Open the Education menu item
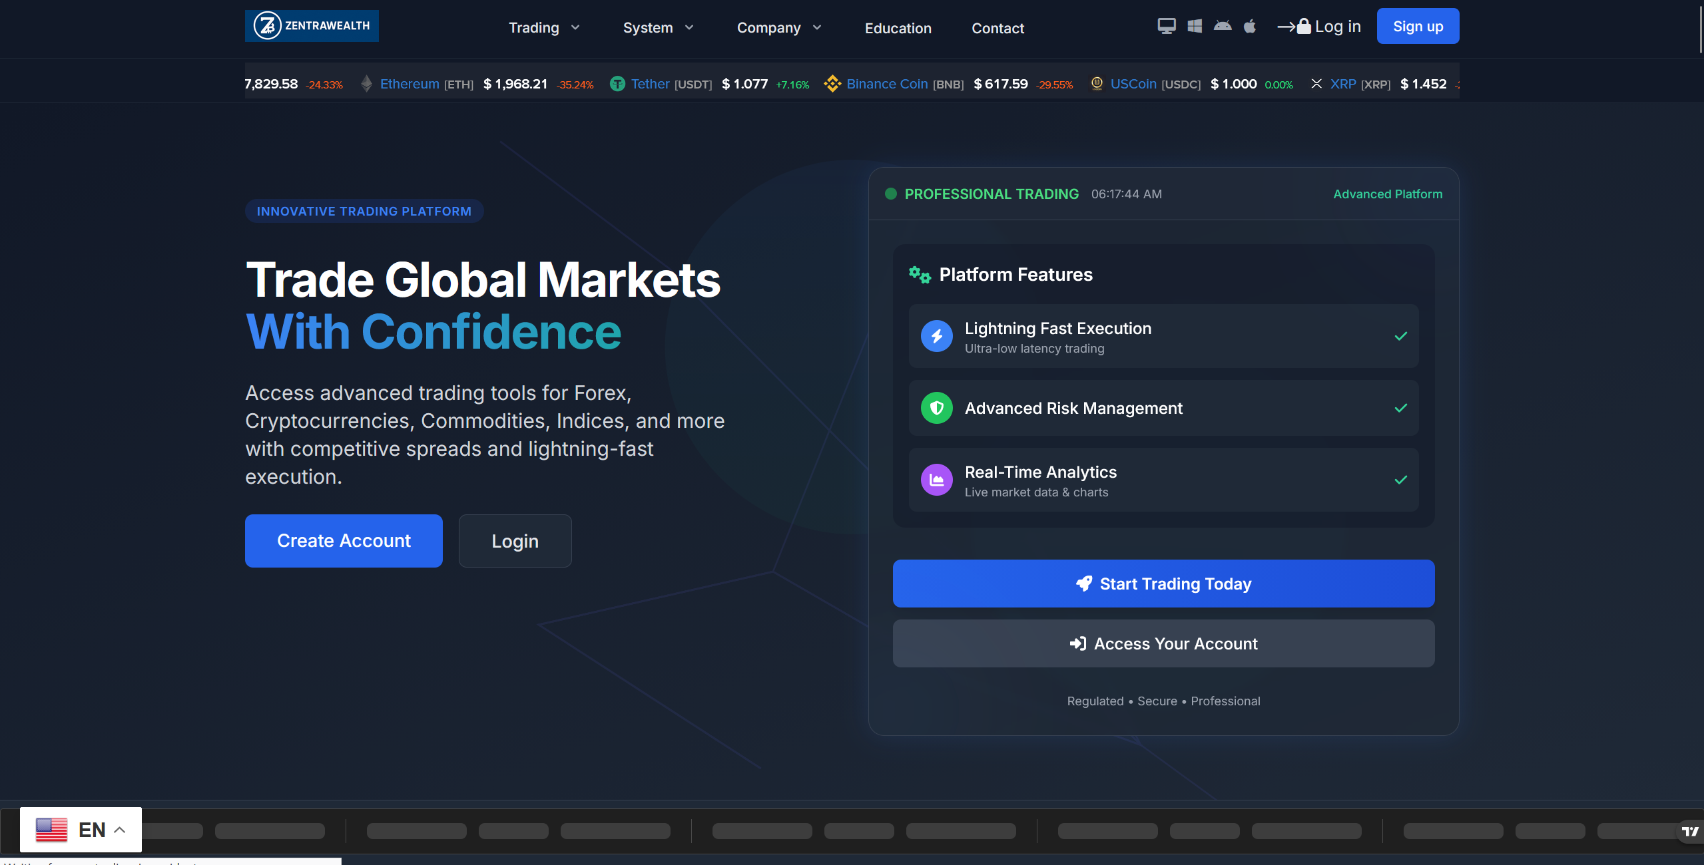This screenshot has height=865, width=1704. point(898,28)
